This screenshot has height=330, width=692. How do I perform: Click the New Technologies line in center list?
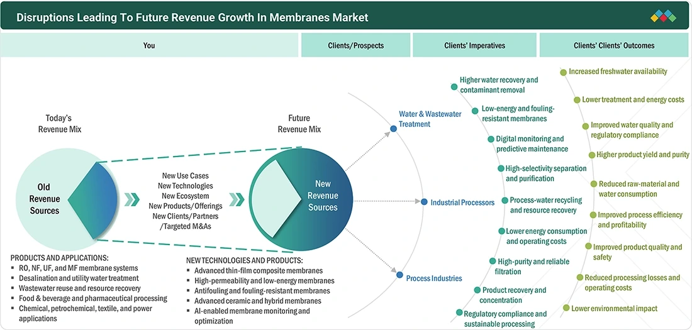[x=186, y=186]
